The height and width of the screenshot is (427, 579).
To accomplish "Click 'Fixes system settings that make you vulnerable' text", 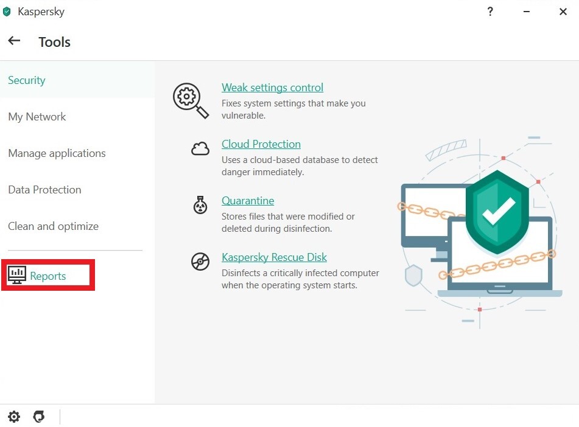I will 293,109.
